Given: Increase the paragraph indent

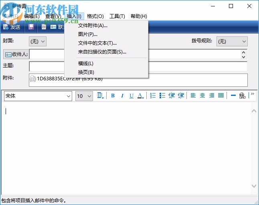Looking at the screenshot, I should tap(181, 96).
